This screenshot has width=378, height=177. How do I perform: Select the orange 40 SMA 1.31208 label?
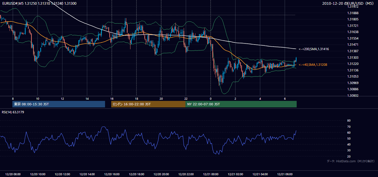tap(313, 65)
